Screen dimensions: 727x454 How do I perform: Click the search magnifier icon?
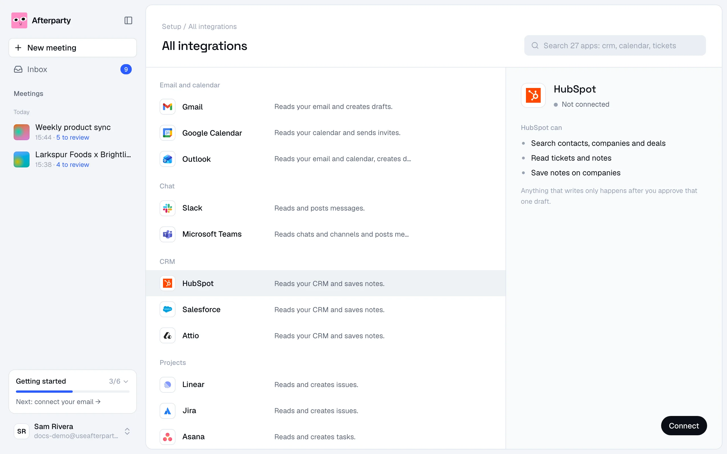click(535, 45)
